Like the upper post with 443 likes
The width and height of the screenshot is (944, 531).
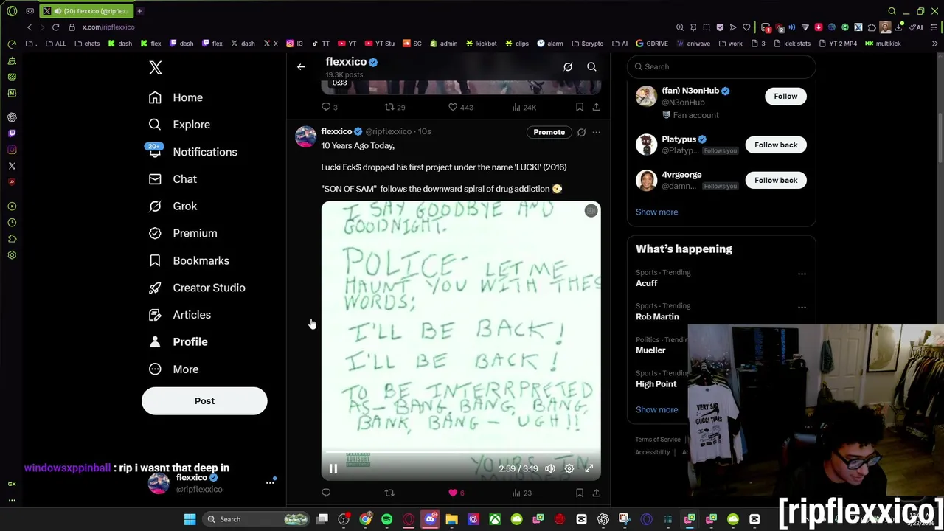[x=462, y=108]
